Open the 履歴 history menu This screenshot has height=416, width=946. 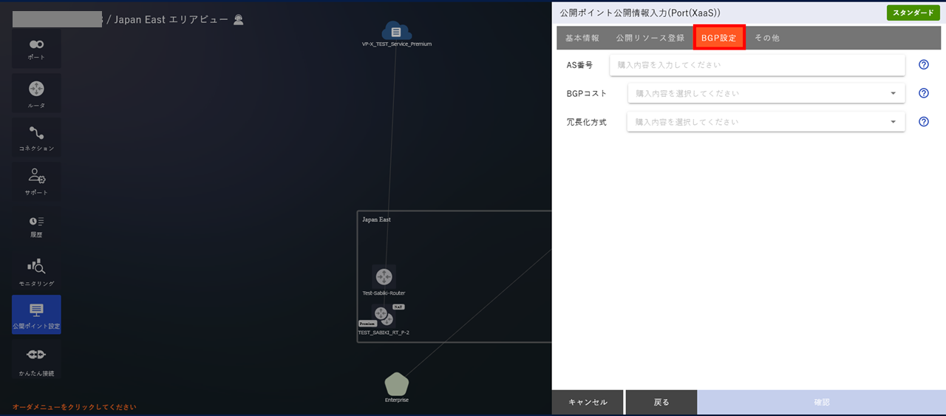[x=36, y=226]
